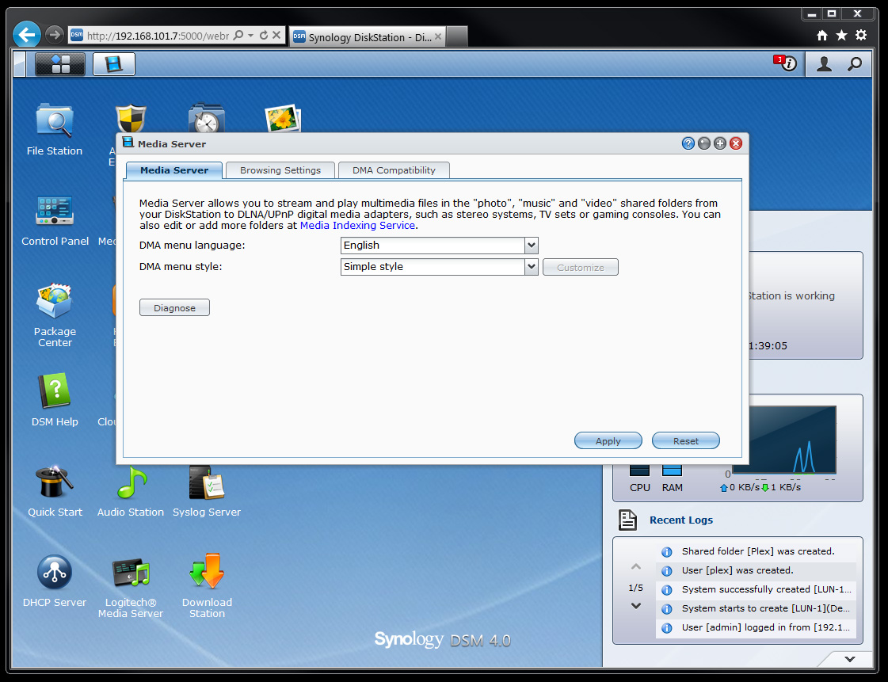This screenshot has width=888, height=682.
Task: Select the Synology DiskStation browser tab
Action: 368,36
